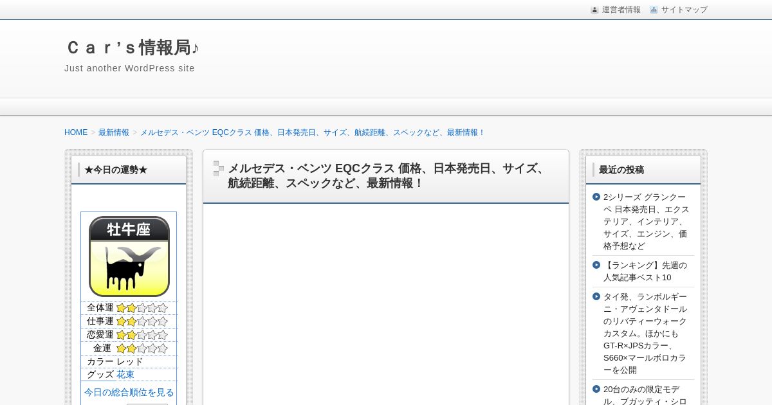This screenshot has width=772, height=405.
Task: Click the 全体運 star rating
Action: coord(142,308)
